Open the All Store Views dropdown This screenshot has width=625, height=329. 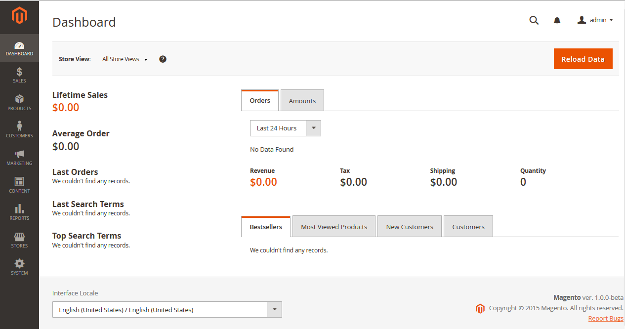125,59
